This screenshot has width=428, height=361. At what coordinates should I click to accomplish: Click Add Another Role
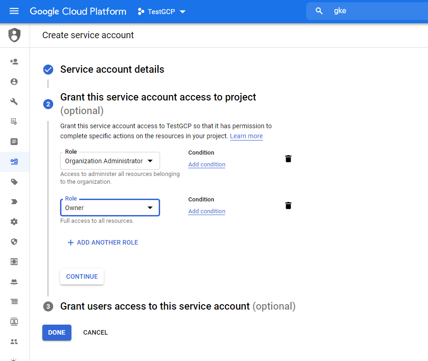point(102,242)
